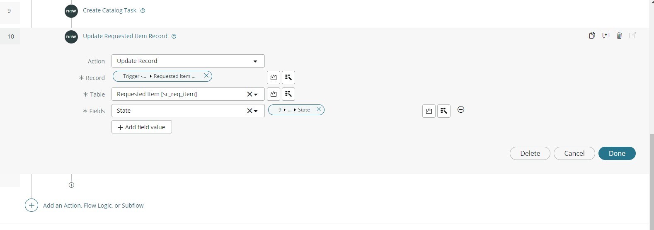Clear the Requested Item table selection
The image size is (654, 230).
249,94
